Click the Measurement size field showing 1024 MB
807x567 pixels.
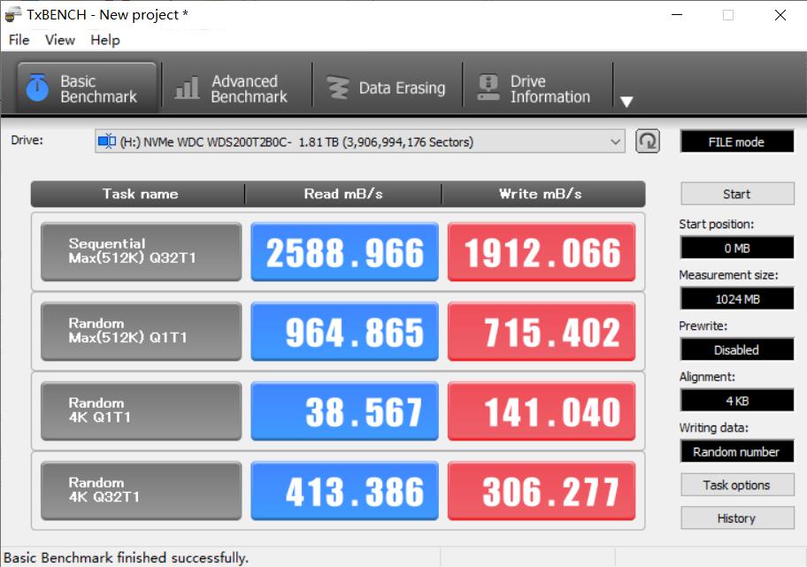coord(737,298)
